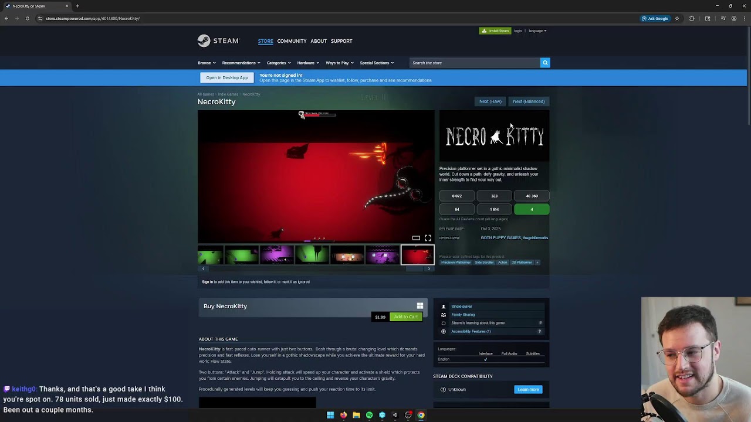Select the 40 360 review guess button
Screen dimensions: 751x422
coord(532,196)
